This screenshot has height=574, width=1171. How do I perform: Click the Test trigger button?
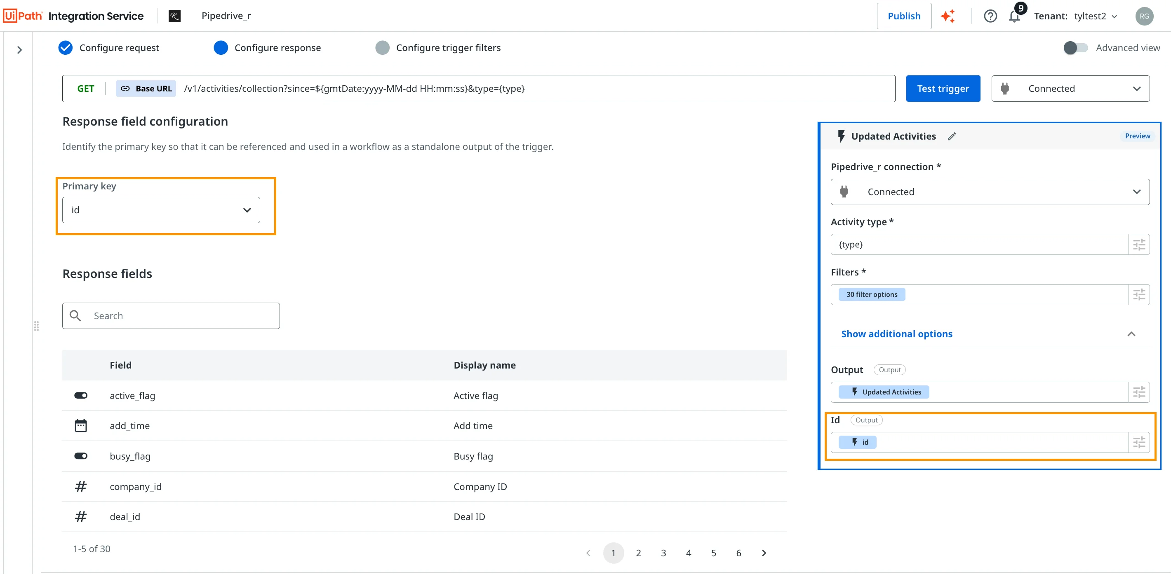click(943, 89)
